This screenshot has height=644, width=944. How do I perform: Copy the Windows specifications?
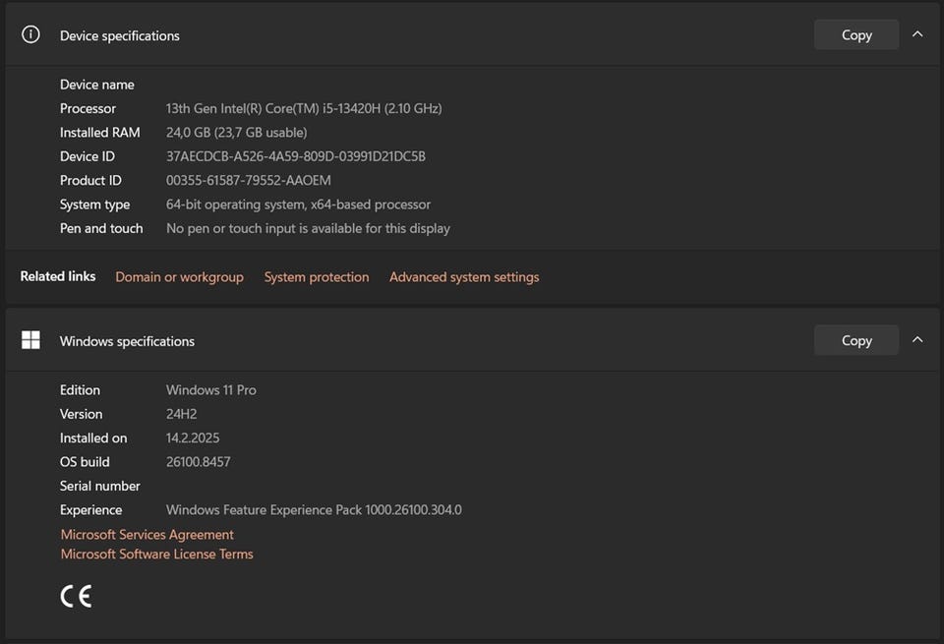point(856,340)
